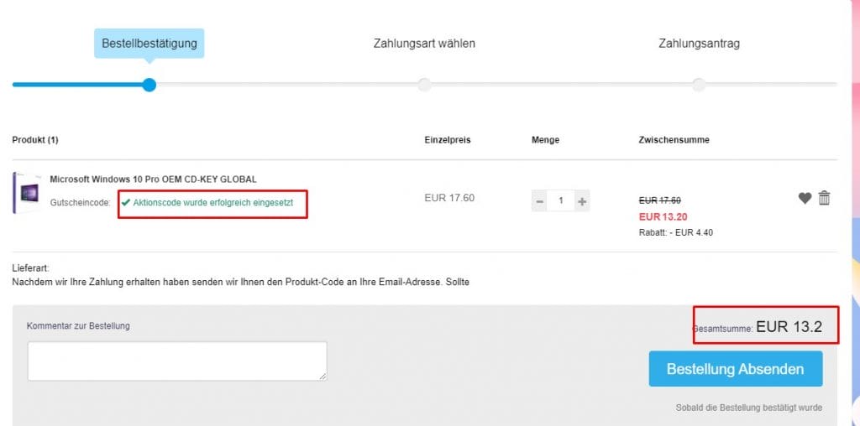Open the Windows 10 Pro product thumbnail
Screen dimensions: 860x426
pyautogui.click(x=27, y=193)
